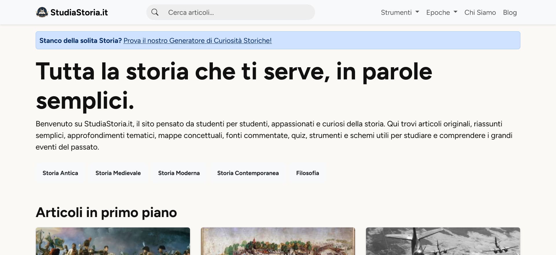Click the 'Stanco della solita Storia?' banner text
Image resolution: width=556 pixels, height=255 pixels.
tap(81, 41)
